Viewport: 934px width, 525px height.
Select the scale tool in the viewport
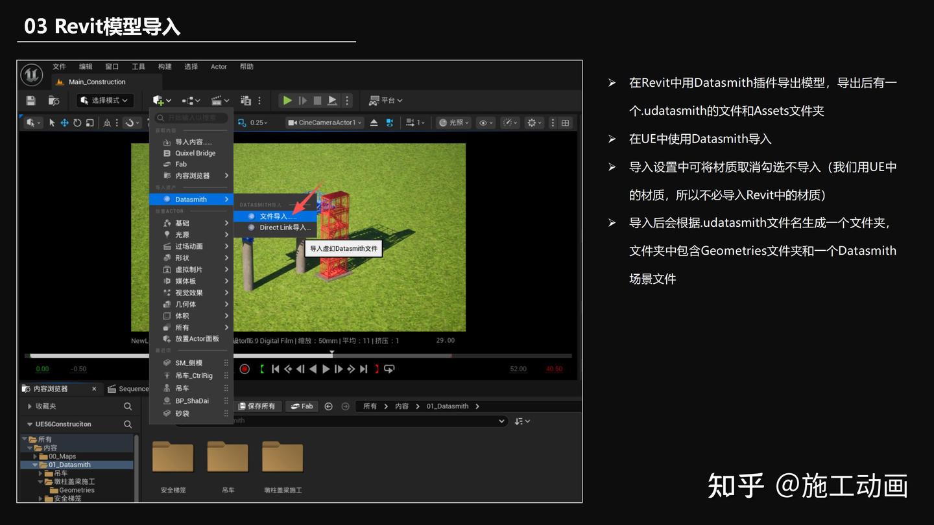[90, 122]
